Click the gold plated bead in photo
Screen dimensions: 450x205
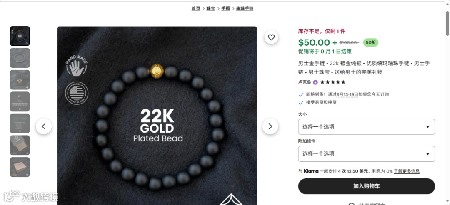tap(157, 71)
